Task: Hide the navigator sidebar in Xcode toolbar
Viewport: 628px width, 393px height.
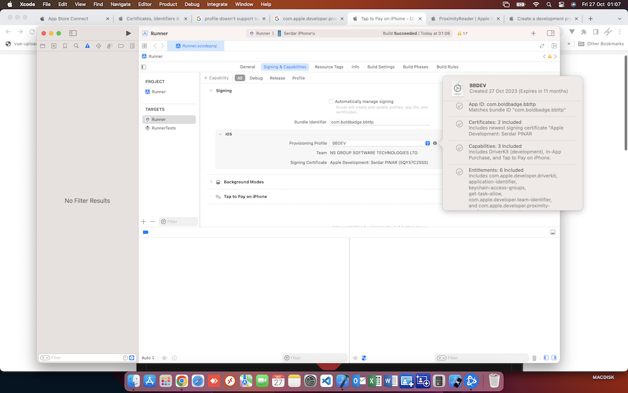Action: pyautogui.click(x=73, y=33)
